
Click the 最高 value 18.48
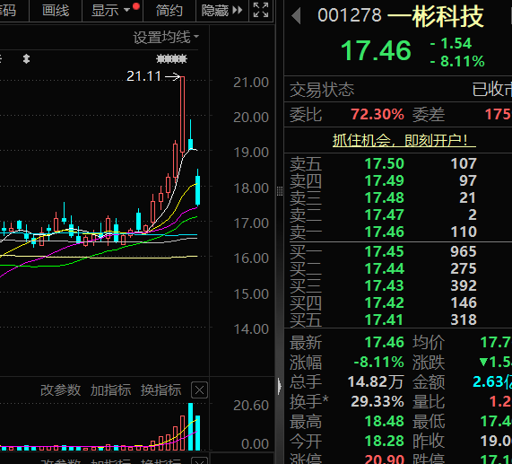coord(385,421)
